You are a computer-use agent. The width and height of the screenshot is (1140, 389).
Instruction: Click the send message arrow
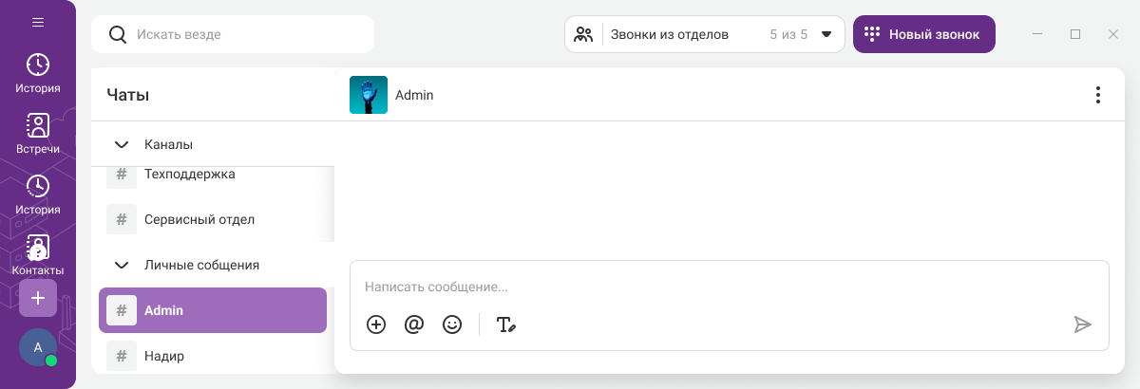tap(1082, 324)
